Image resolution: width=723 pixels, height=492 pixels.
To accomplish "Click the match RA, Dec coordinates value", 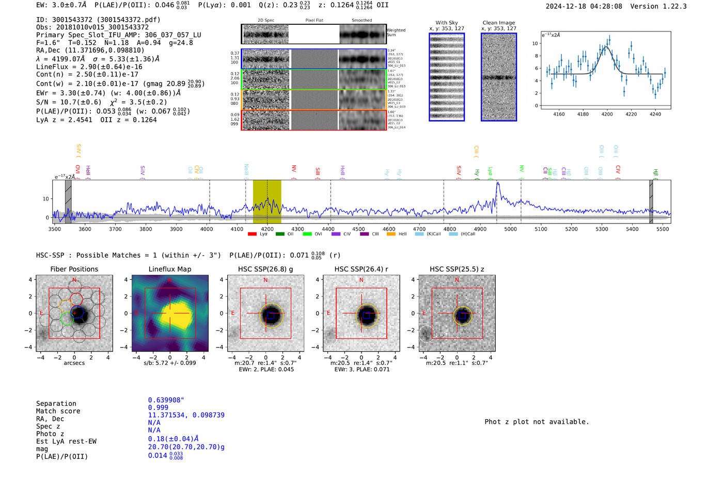I will 186,415.
